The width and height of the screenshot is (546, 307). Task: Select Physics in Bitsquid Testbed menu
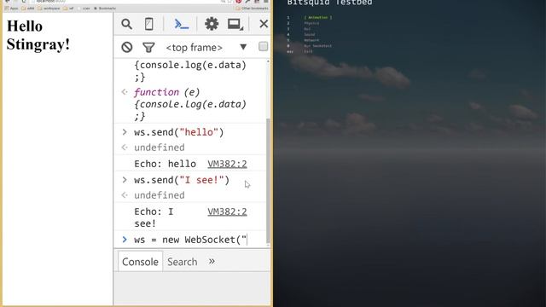click(311, 23)
